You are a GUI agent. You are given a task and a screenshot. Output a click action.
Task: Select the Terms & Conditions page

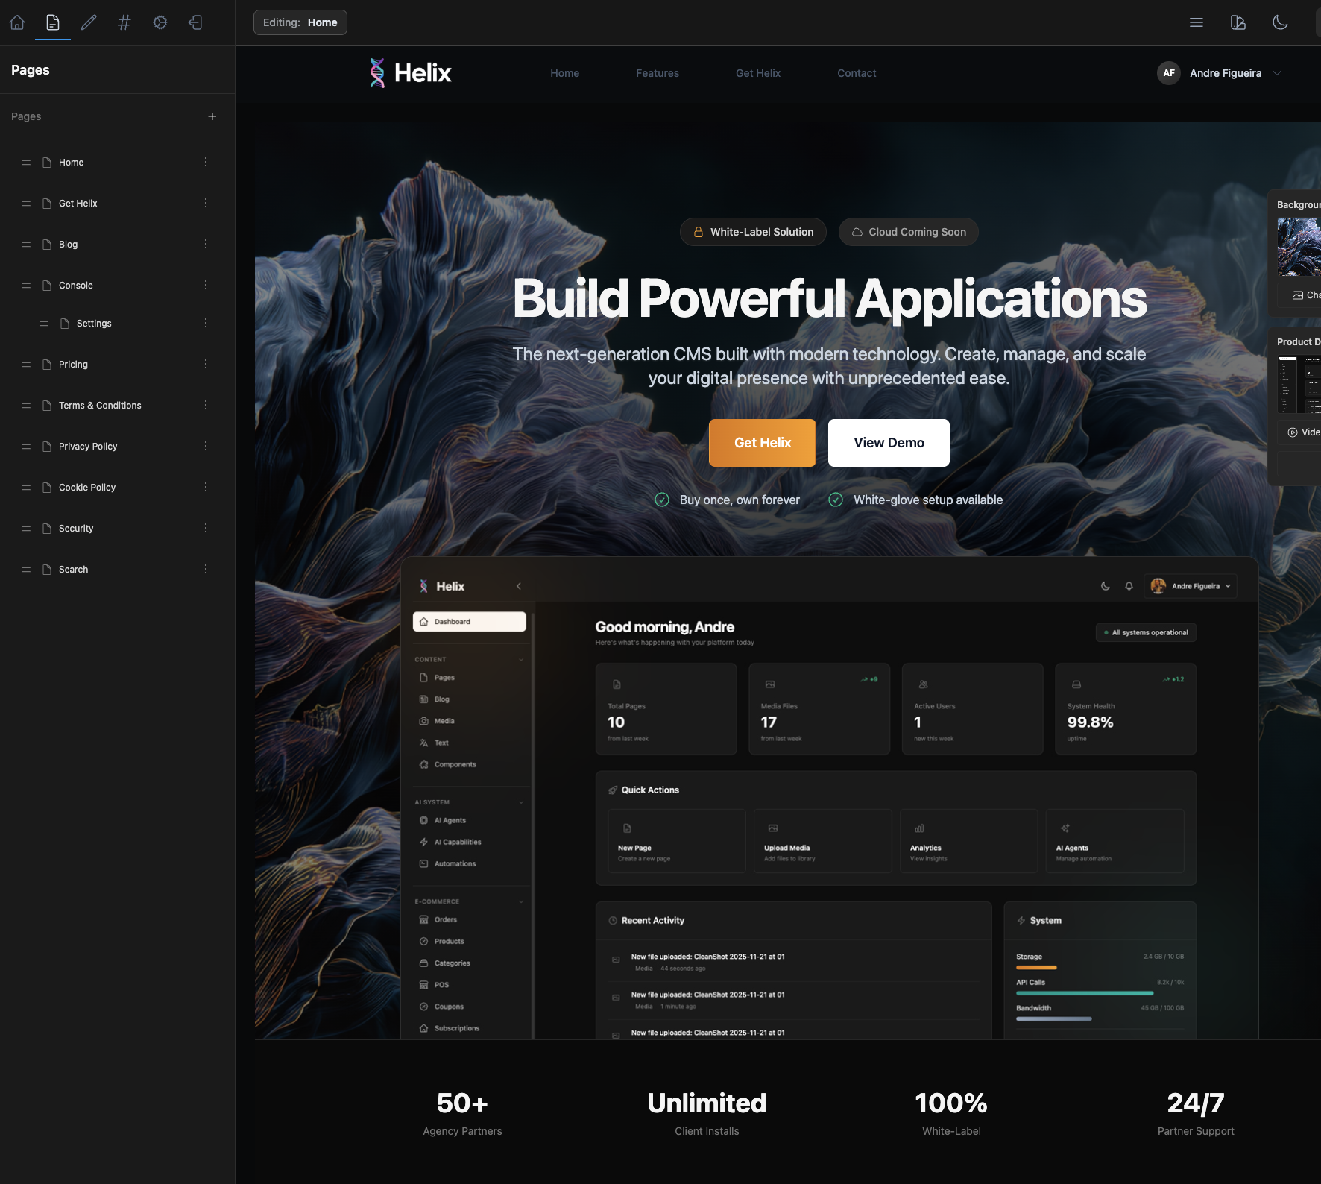tap(100, 405)
